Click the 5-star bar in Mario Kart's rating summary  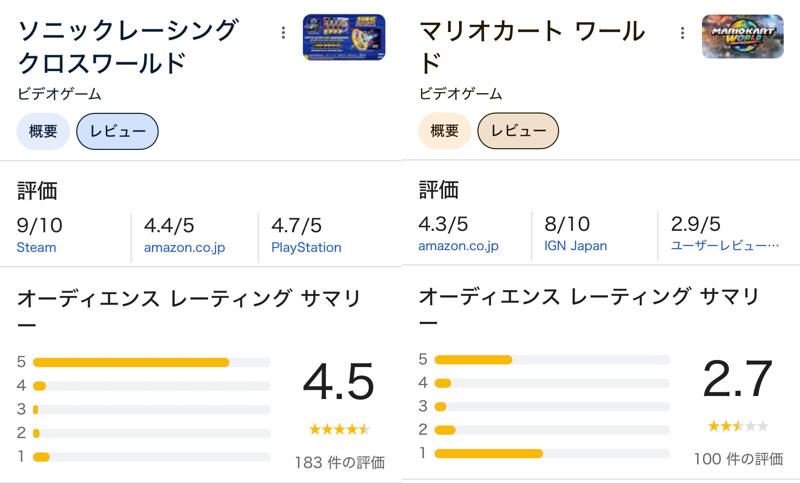click(552, 360)
